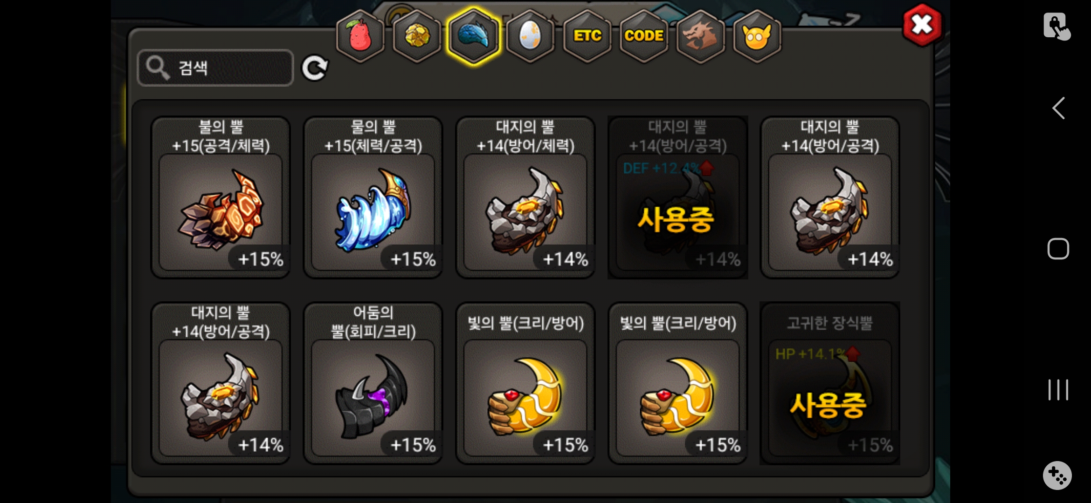Tap the Android home button

pyautogui.click(x=1058, y=249)
